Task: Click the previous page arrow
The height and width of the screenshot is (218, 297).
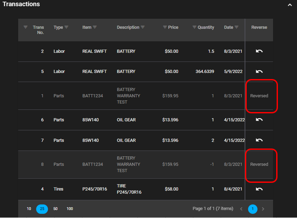Action: coord(242,209)
